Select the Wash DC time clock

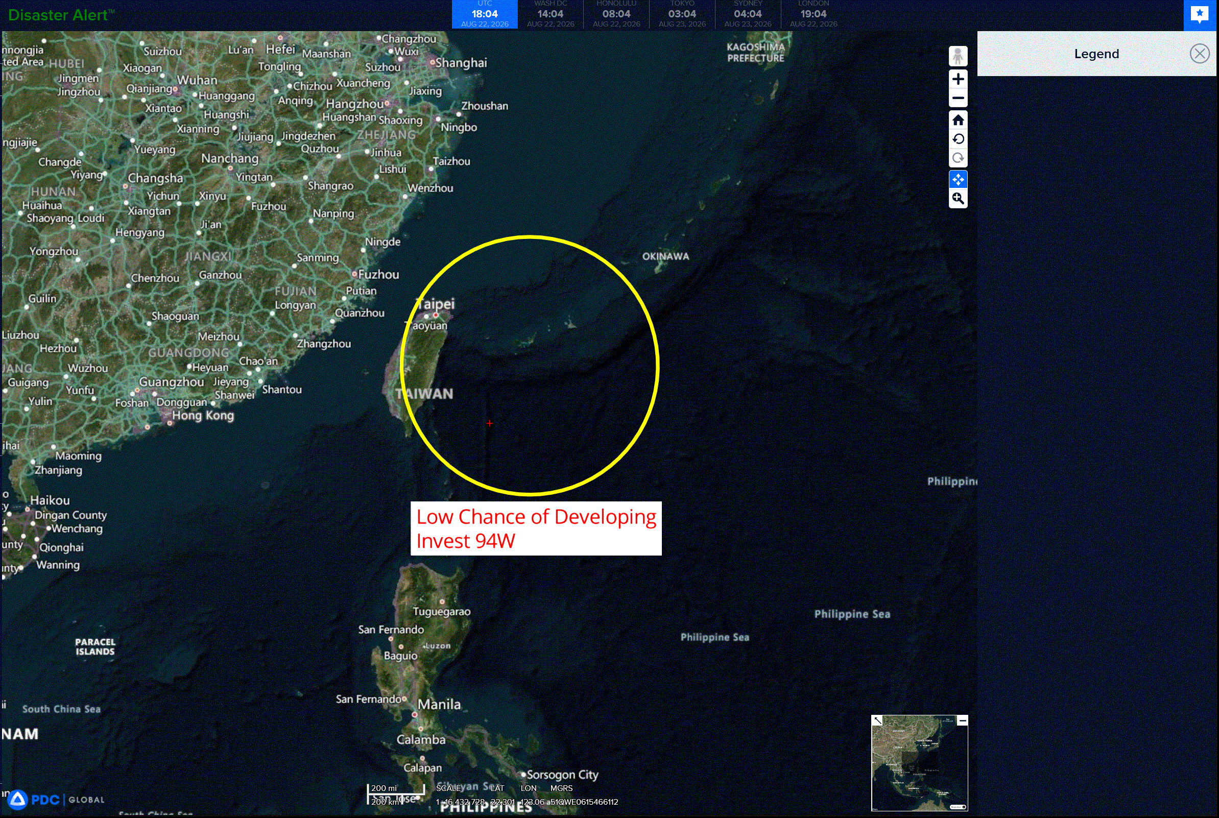tap(551, 15)
